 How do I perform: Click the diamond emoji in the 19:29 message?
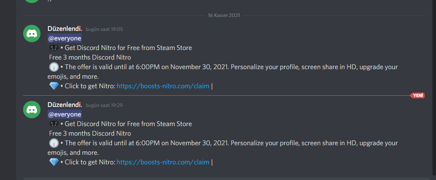click(54, 162)
